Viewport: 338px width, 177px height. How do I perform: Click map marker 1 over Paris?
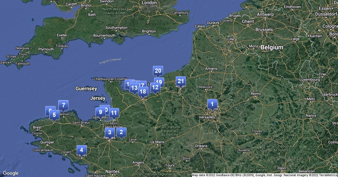[x=212, y=104]
